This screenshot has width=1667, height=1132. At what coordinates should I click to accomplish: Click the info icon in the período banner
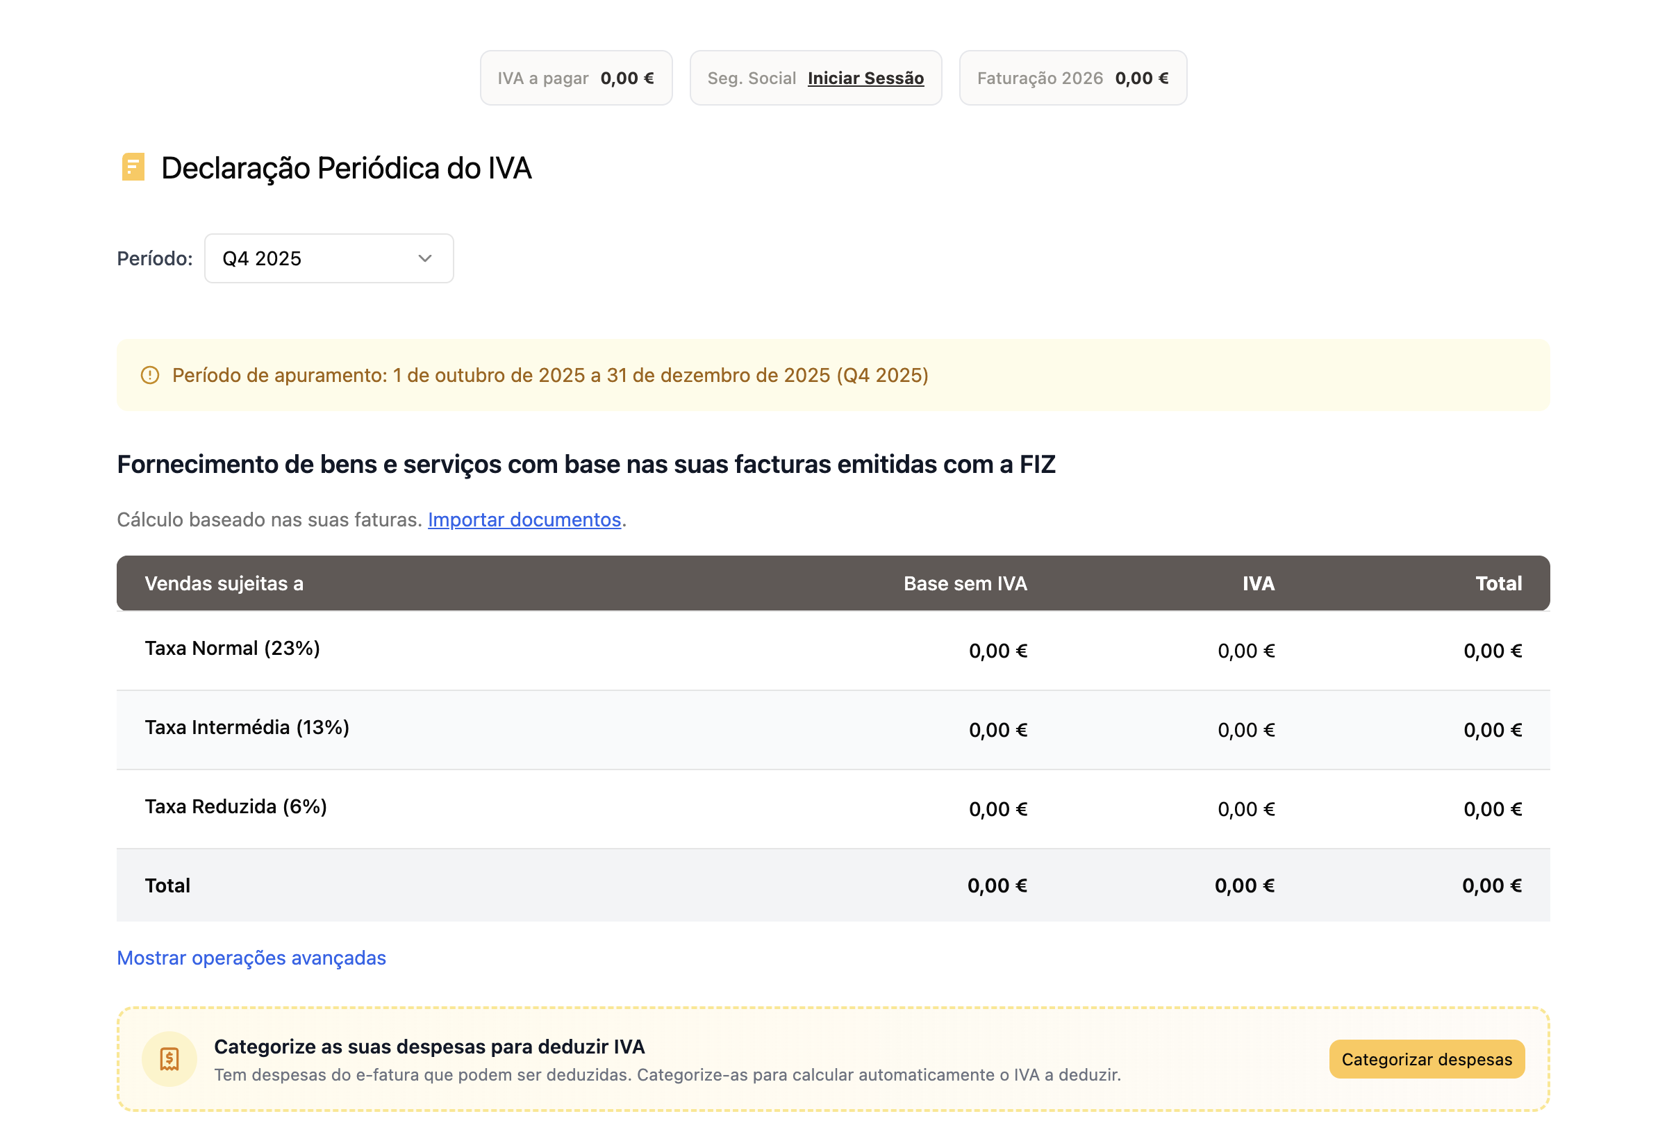click(x=150, y=375)
